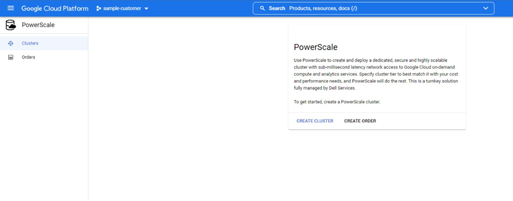
Task: Click the project dots icon beside sample-customer
Action: 98,8
